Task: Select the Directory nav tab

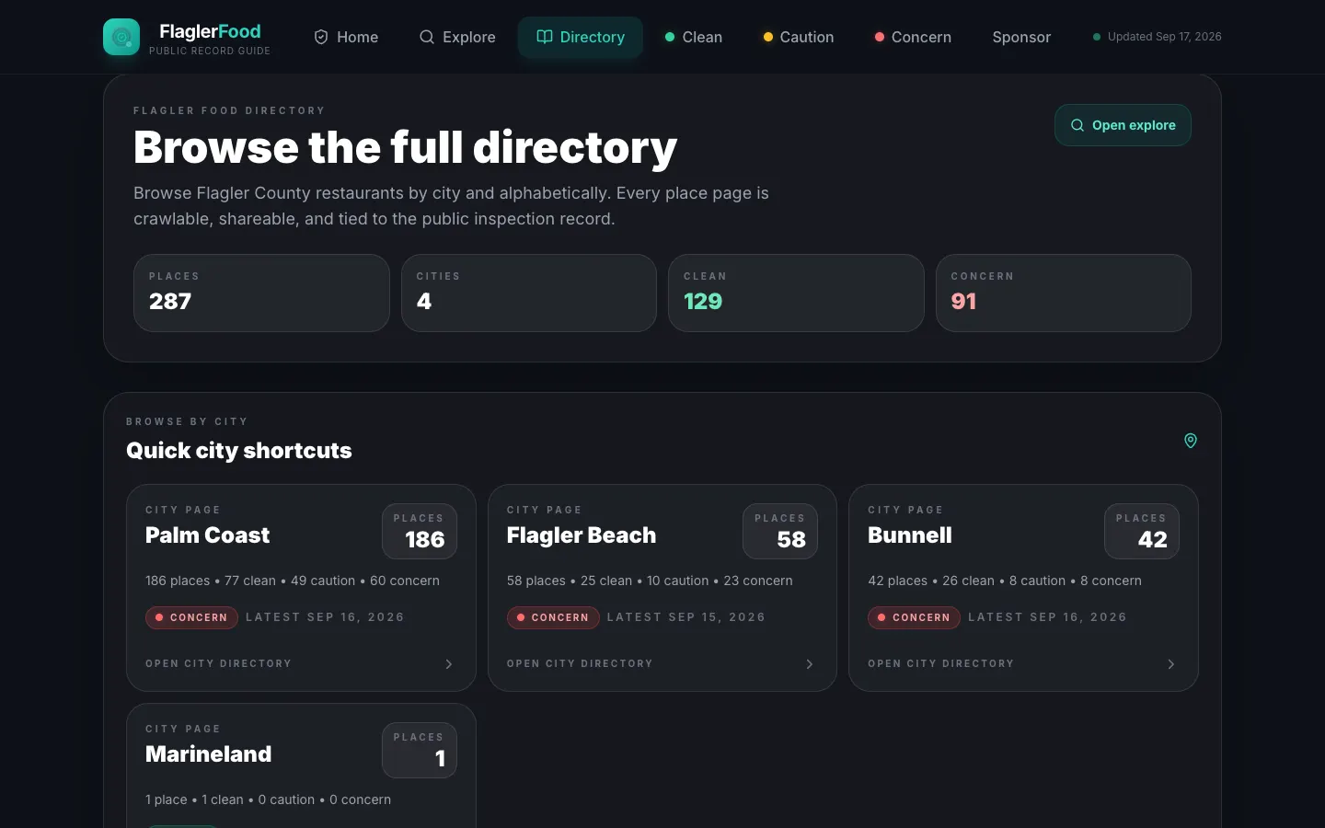Action: [581, 37]
